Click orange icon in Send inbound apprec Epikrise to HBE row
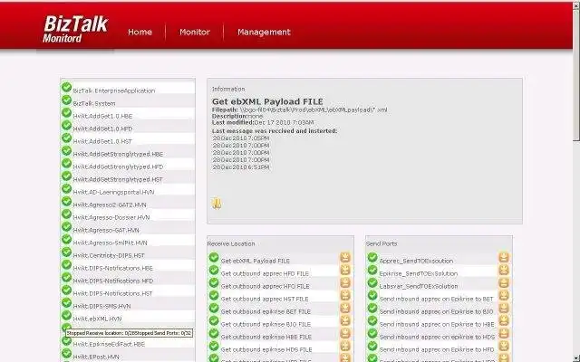Screen dimensions: 580x362 [504, 320]
